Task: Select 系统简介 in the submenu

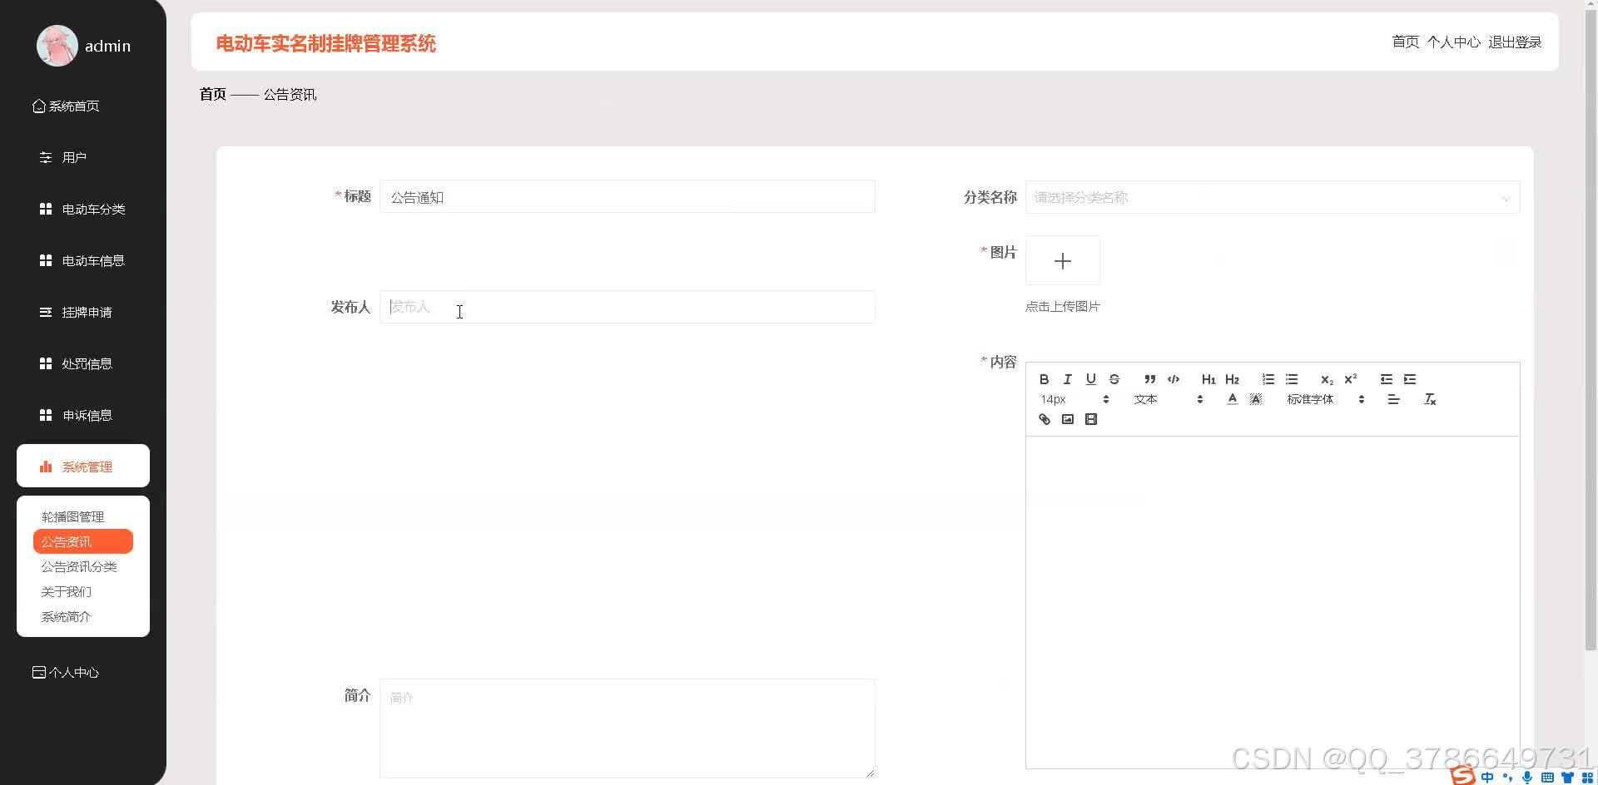Action: pyautogui.click(x=67, y=616)
